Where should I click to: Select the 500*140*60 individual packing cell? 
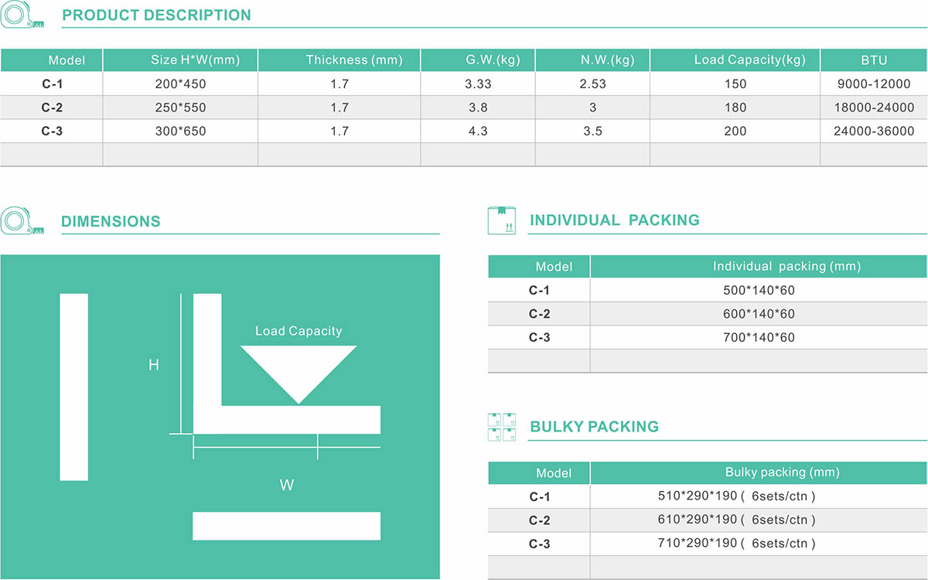click(x=759, y=291)
